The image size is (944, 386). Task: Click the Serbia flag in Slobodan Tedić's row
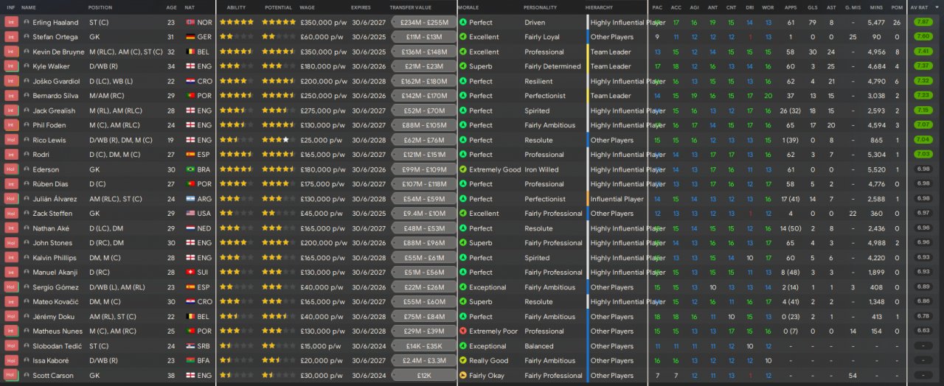pos(190,346)
